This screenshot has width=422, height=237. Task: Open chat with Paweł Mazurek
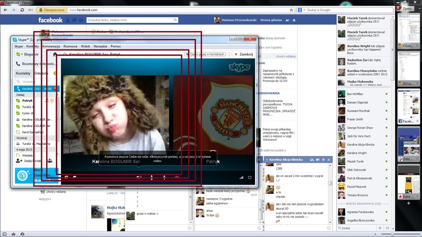[x=363, y=186]
